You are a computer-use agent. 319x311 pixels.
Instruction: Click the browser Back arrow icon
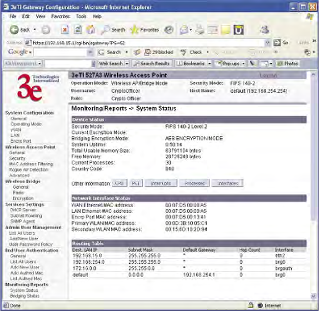coord(14,30)
